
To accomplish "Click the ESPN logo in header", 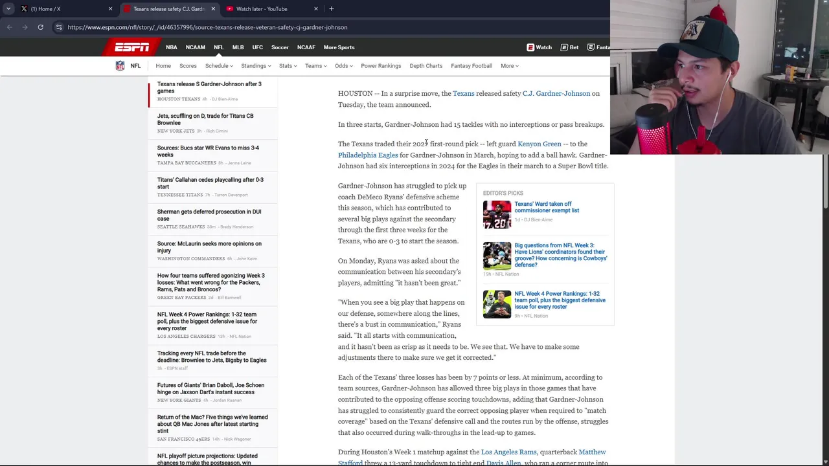I will [x=131, y=47].
